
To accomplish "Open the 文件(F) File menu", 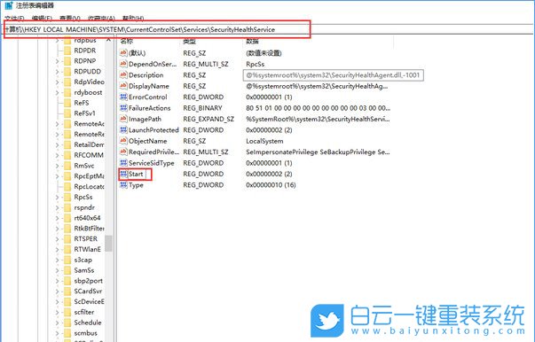I will click(14, 18).
